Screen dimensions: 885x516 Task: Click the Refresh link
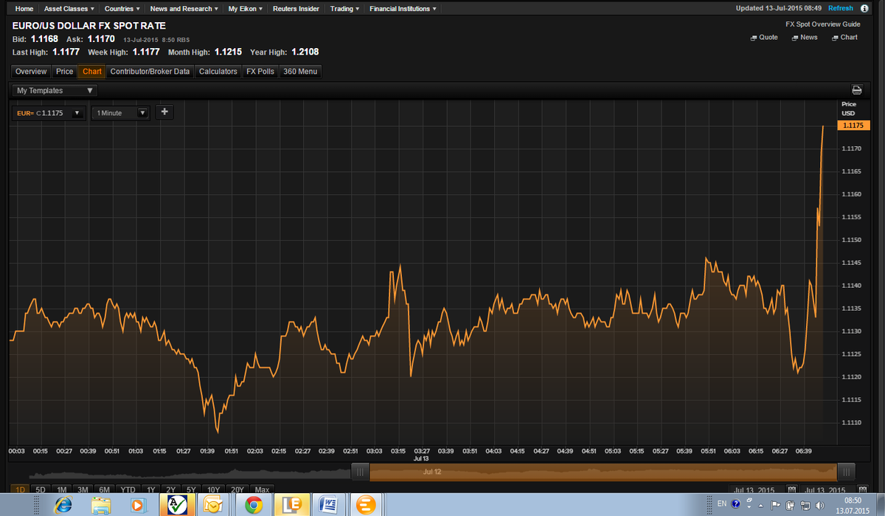click(x=841, y=8)
